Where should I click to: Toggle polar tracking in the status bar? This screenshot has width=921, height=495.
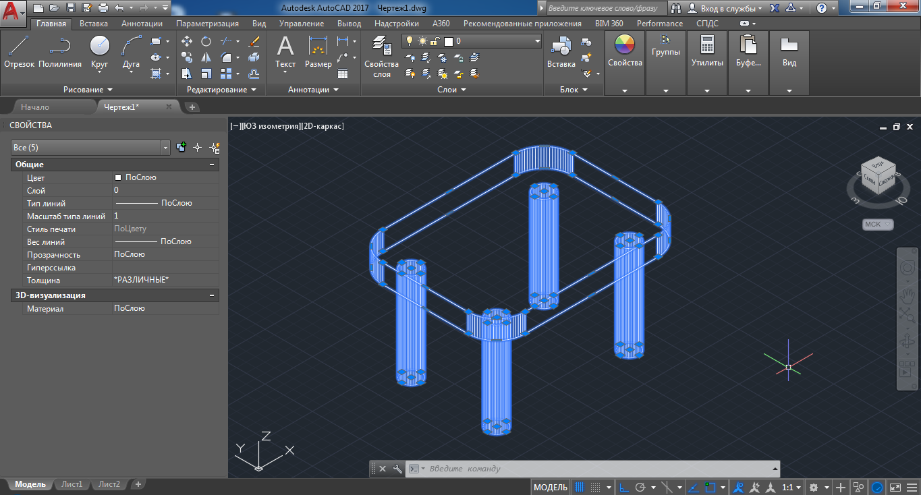point(640,487)
